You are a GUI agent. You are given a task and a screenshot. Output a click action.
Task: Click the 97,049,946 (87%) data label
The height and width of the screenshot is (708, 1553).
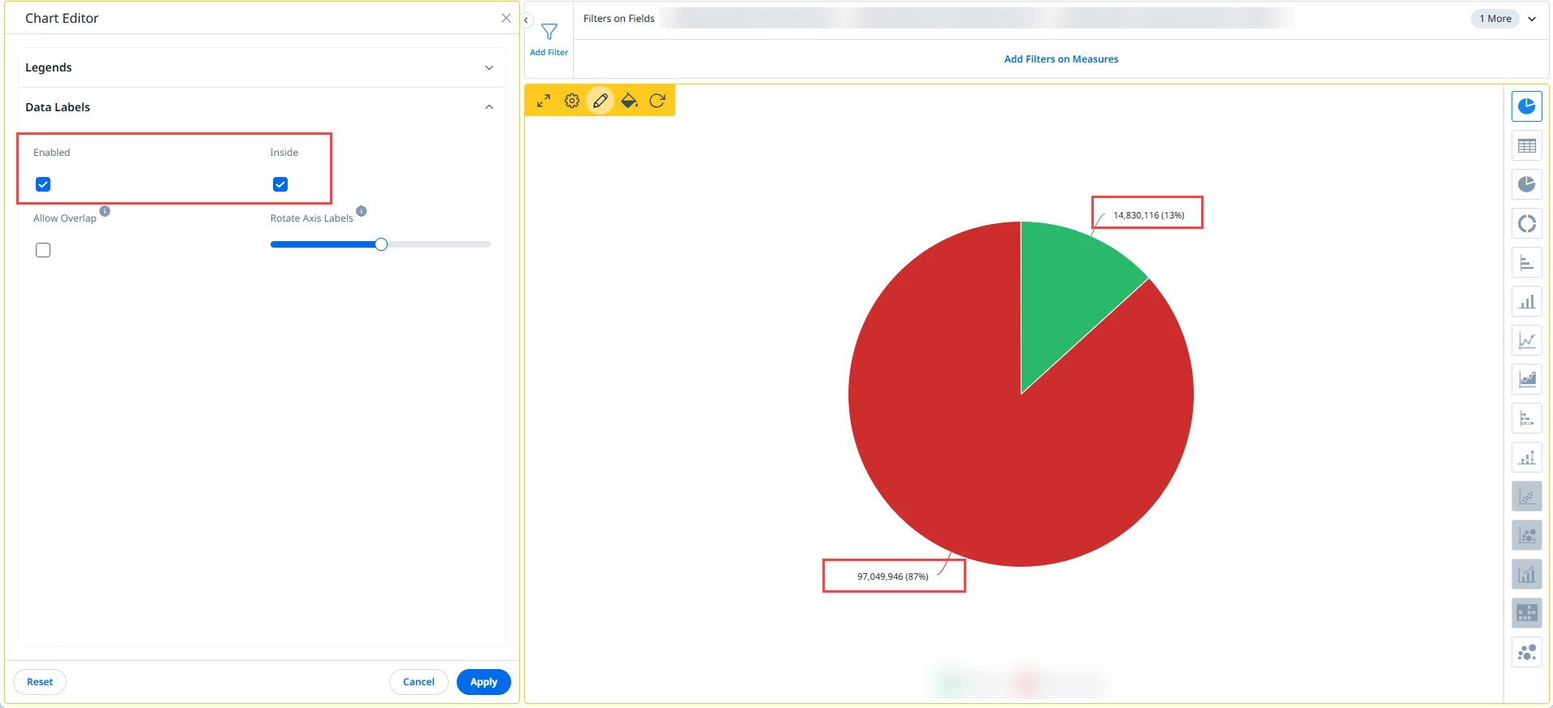point(892,576)
